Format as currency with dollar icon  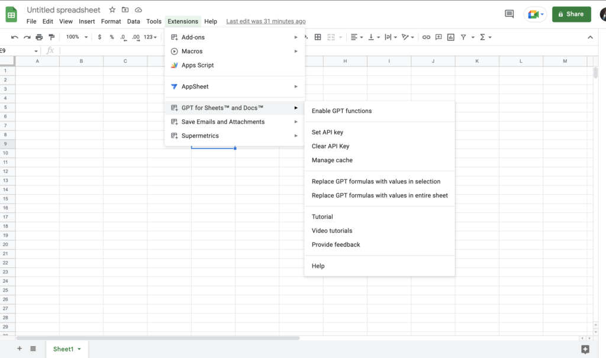pos(99,37)
